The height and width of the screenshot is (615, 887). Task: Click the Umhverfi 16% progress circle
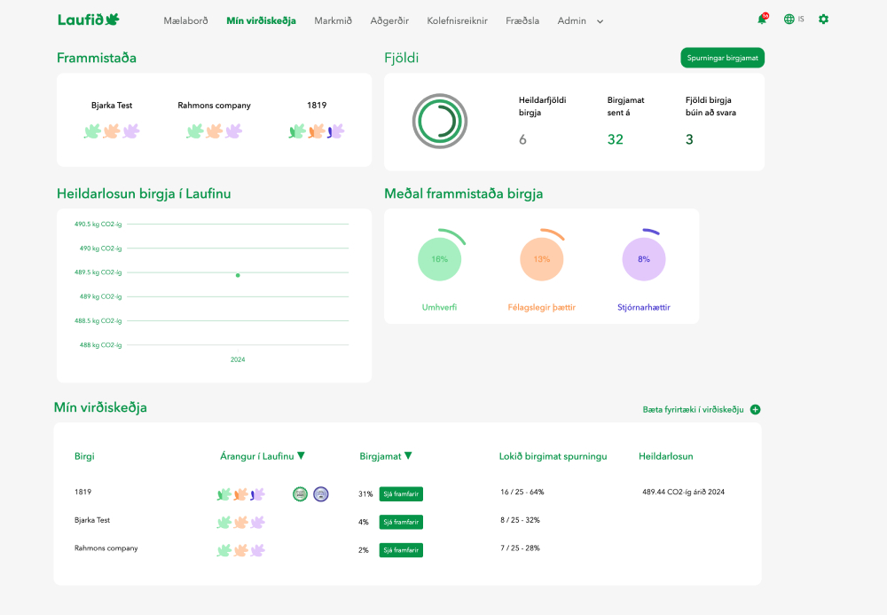click(x=439, y=259)
